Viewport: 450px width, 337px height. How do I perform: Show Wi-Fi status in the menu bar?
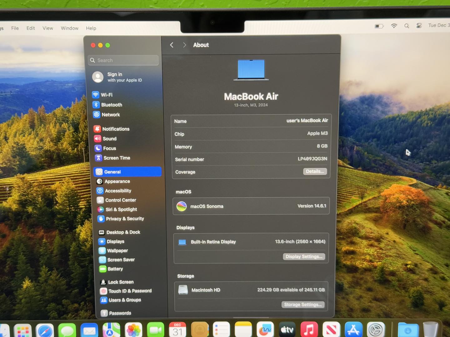[394, 26]
